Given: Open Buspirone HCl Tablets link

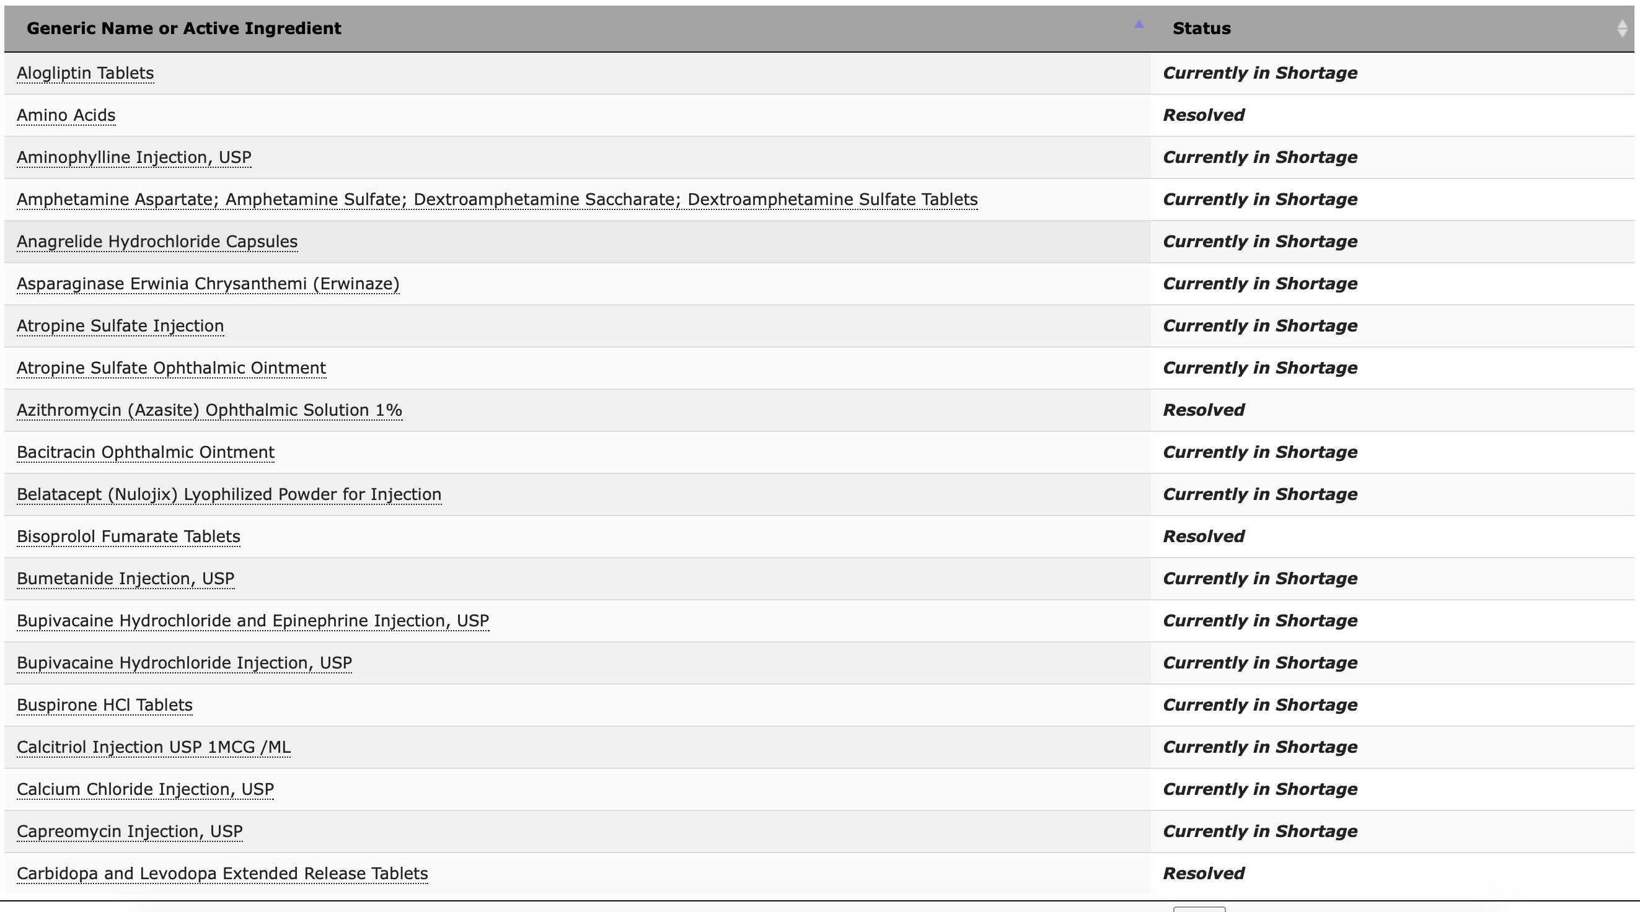Looking at the screenshot, I should (104, 704).
